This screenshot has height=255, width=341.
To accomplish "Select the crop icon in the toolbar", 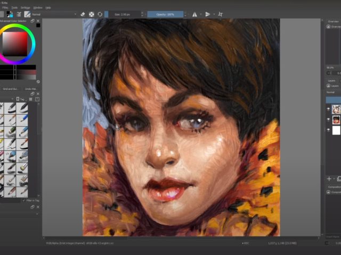I will [x=220, y=14].
